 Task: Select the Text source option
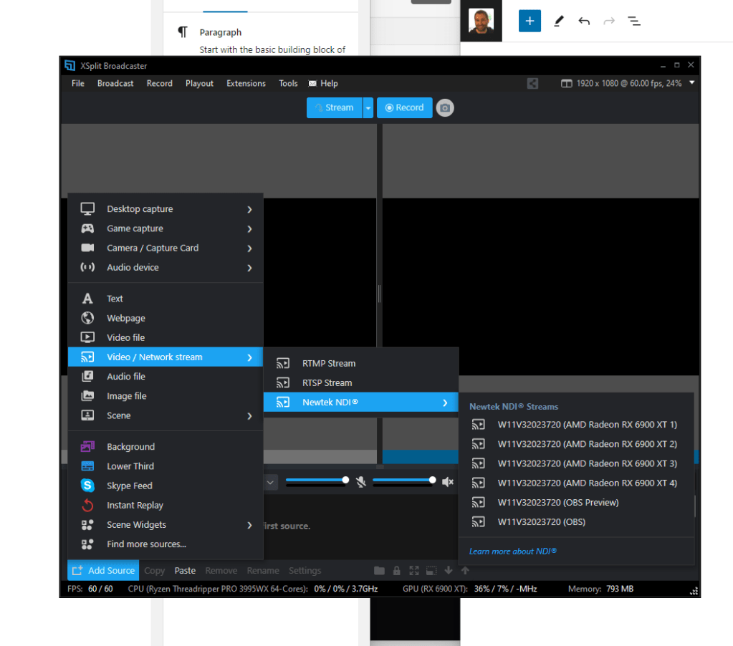click(166, 299)
